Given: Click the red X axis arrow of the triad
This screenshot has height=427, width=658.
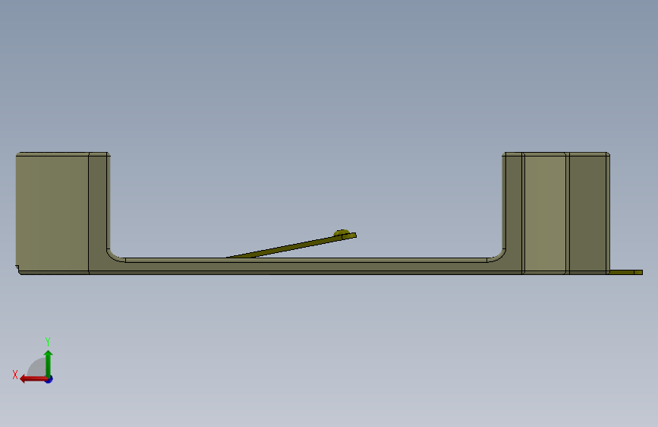Looking at the screenshot, I should tap(33, 379).
